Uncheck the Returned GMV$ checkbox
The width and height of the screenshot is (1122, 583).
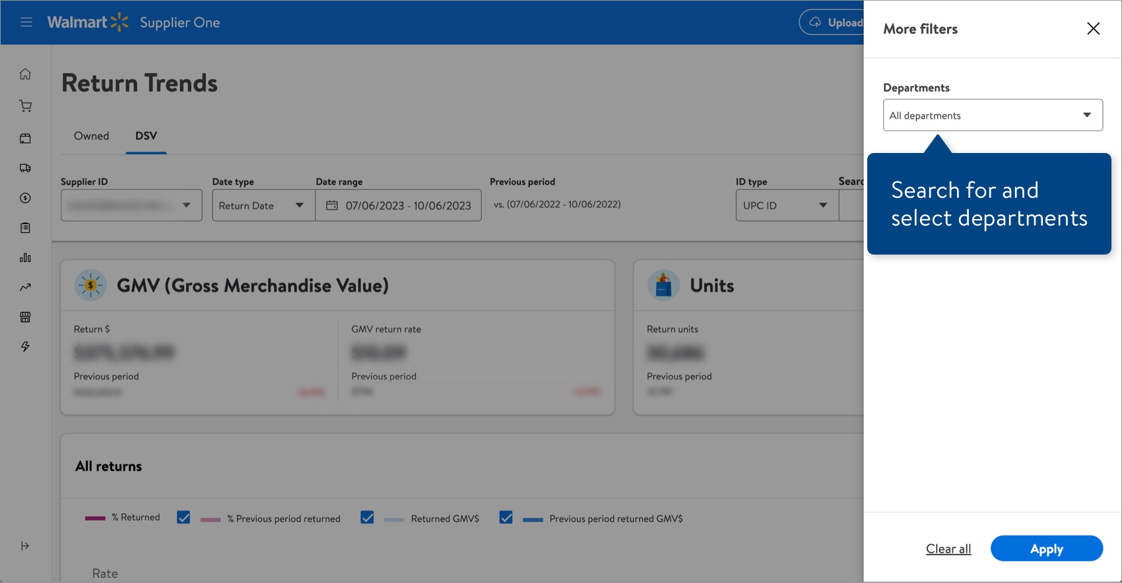pyautogui.click(x=367, y=518)
